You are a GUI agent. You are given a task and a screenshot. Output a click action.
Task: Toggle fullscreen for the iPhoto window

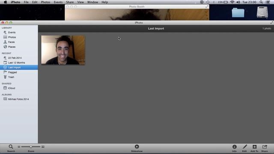click(271, 23)
